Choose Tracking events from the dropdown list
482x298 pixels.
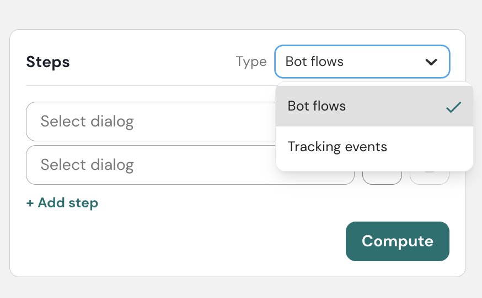(x=338, y=147)
